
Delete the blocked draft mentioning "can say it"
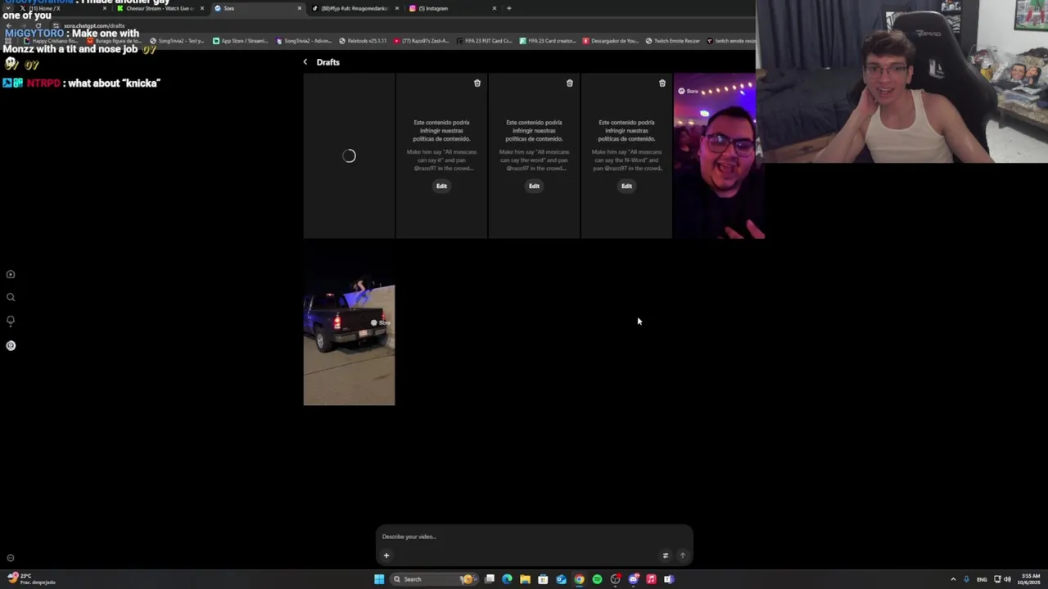tap(477, 83)
